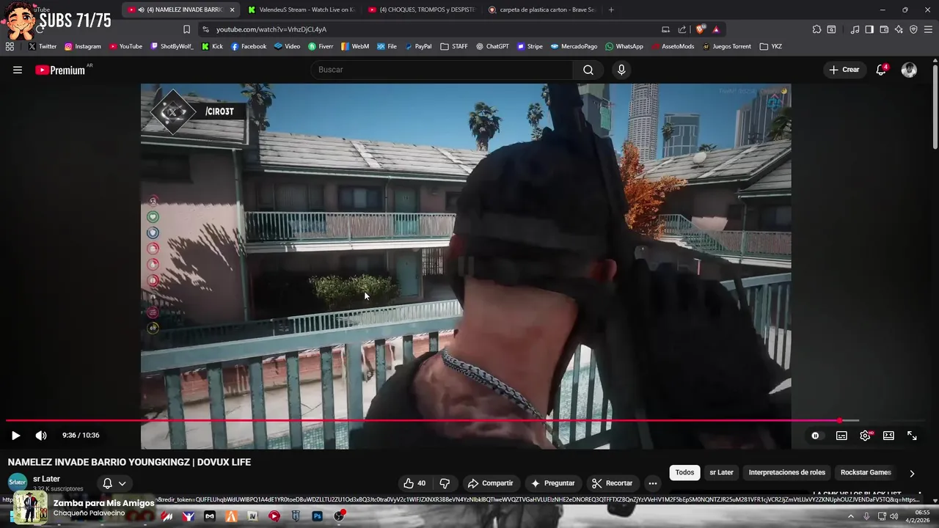The width and height of the screenshot is (939, 528).
Task: Open the Kick bookmark
Action: click(212, 46)
